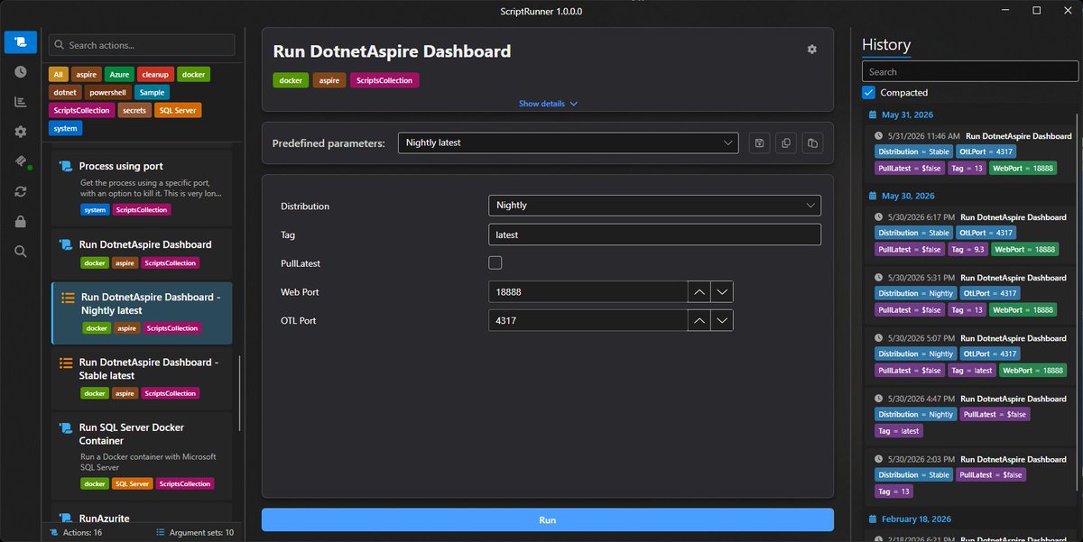Open the lock icon in sidebar
The image size is (1083, 542).
point(21,221)
